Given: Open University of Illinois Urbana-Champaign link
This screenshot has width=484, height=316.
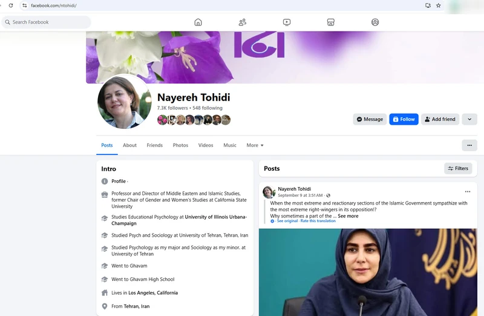Looking at the screenshot, I should coord(216,217).
